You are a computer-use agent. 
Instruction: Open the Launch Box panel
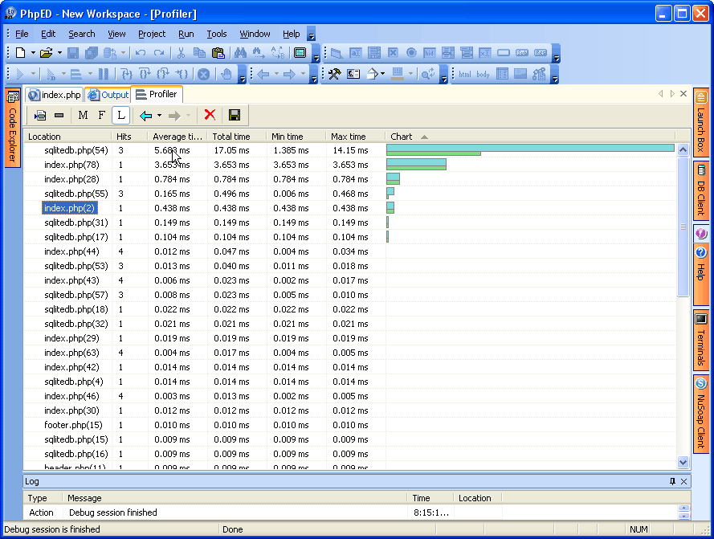pos(700,120)
